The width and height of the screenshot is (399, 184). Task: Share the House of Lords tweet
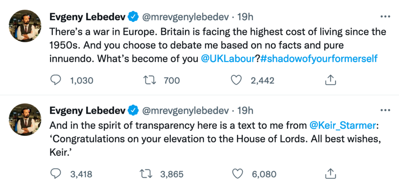(x=330, y=174)
